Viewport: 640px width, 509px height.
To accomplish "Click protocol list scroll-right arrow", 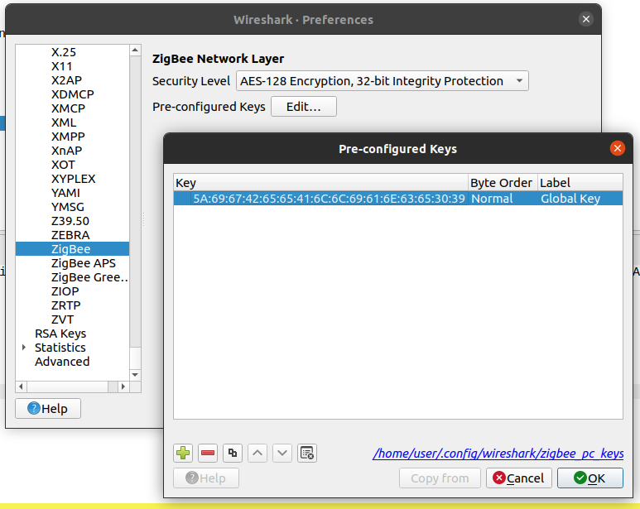I will point(123,387).
